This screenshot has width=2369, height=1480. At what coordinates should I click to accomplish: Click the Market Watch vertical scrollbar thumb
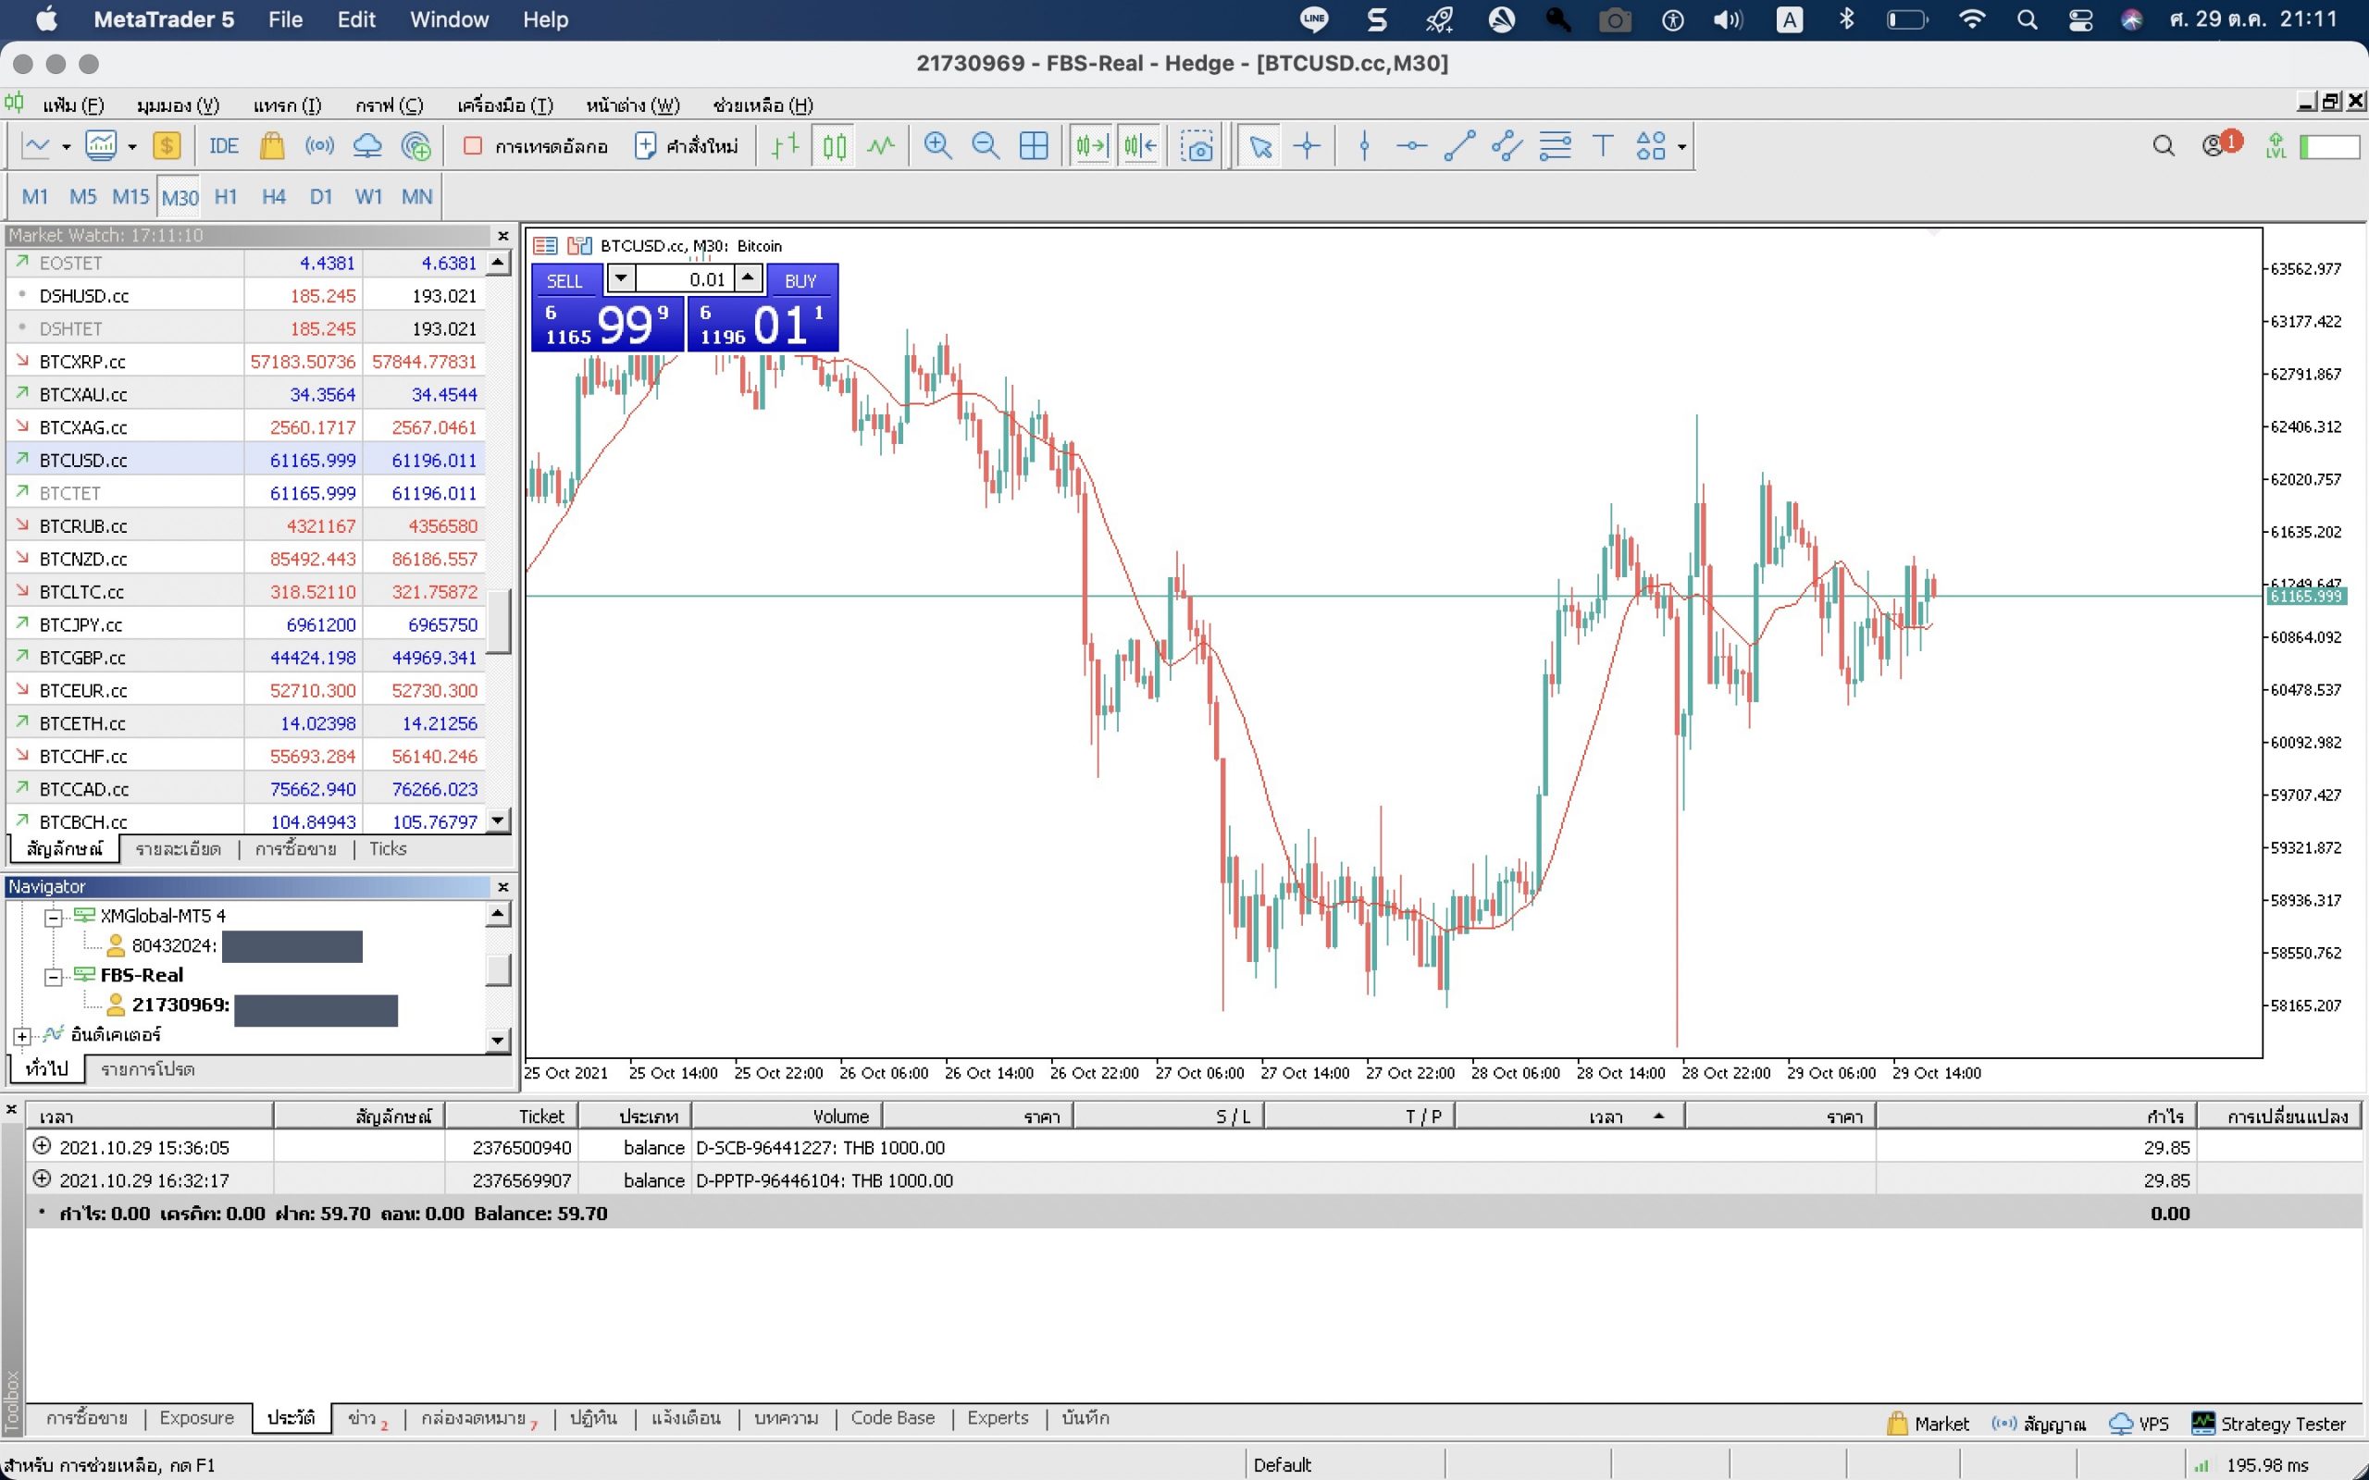tap(498, 621)
